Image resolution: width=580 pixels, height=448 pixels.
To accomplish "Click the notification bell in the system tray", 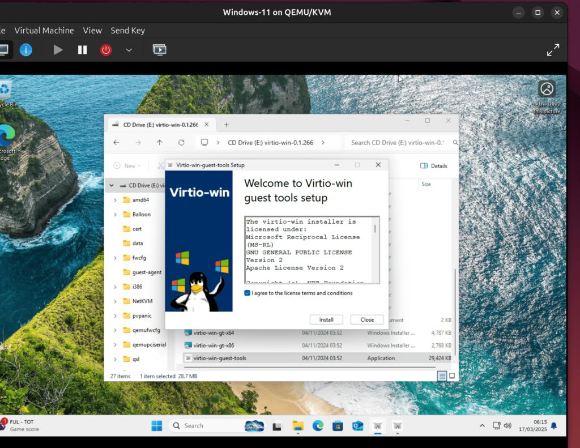I will pyautogui.click(x=553, y=425).
